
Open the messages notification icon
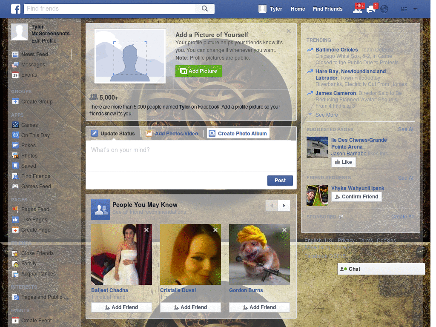point(371,9)
